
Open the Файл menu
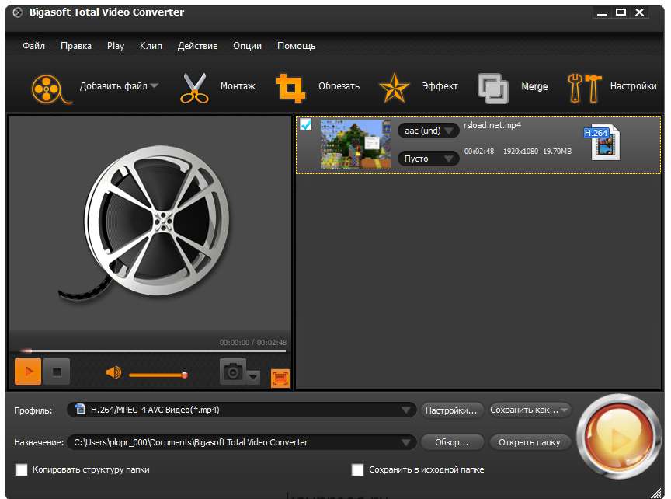(x=33, y=45)
